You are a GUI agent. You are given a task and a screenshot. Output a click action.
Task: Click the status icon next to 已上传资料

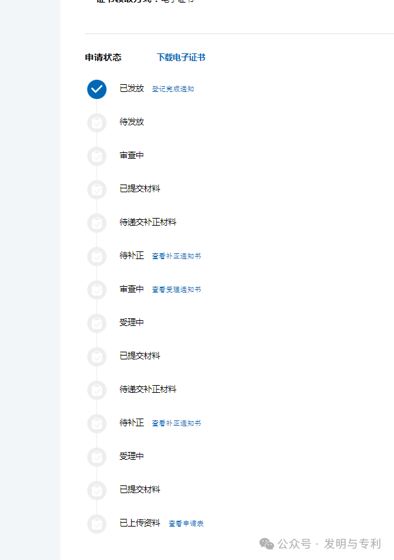[x=96, y=523]
